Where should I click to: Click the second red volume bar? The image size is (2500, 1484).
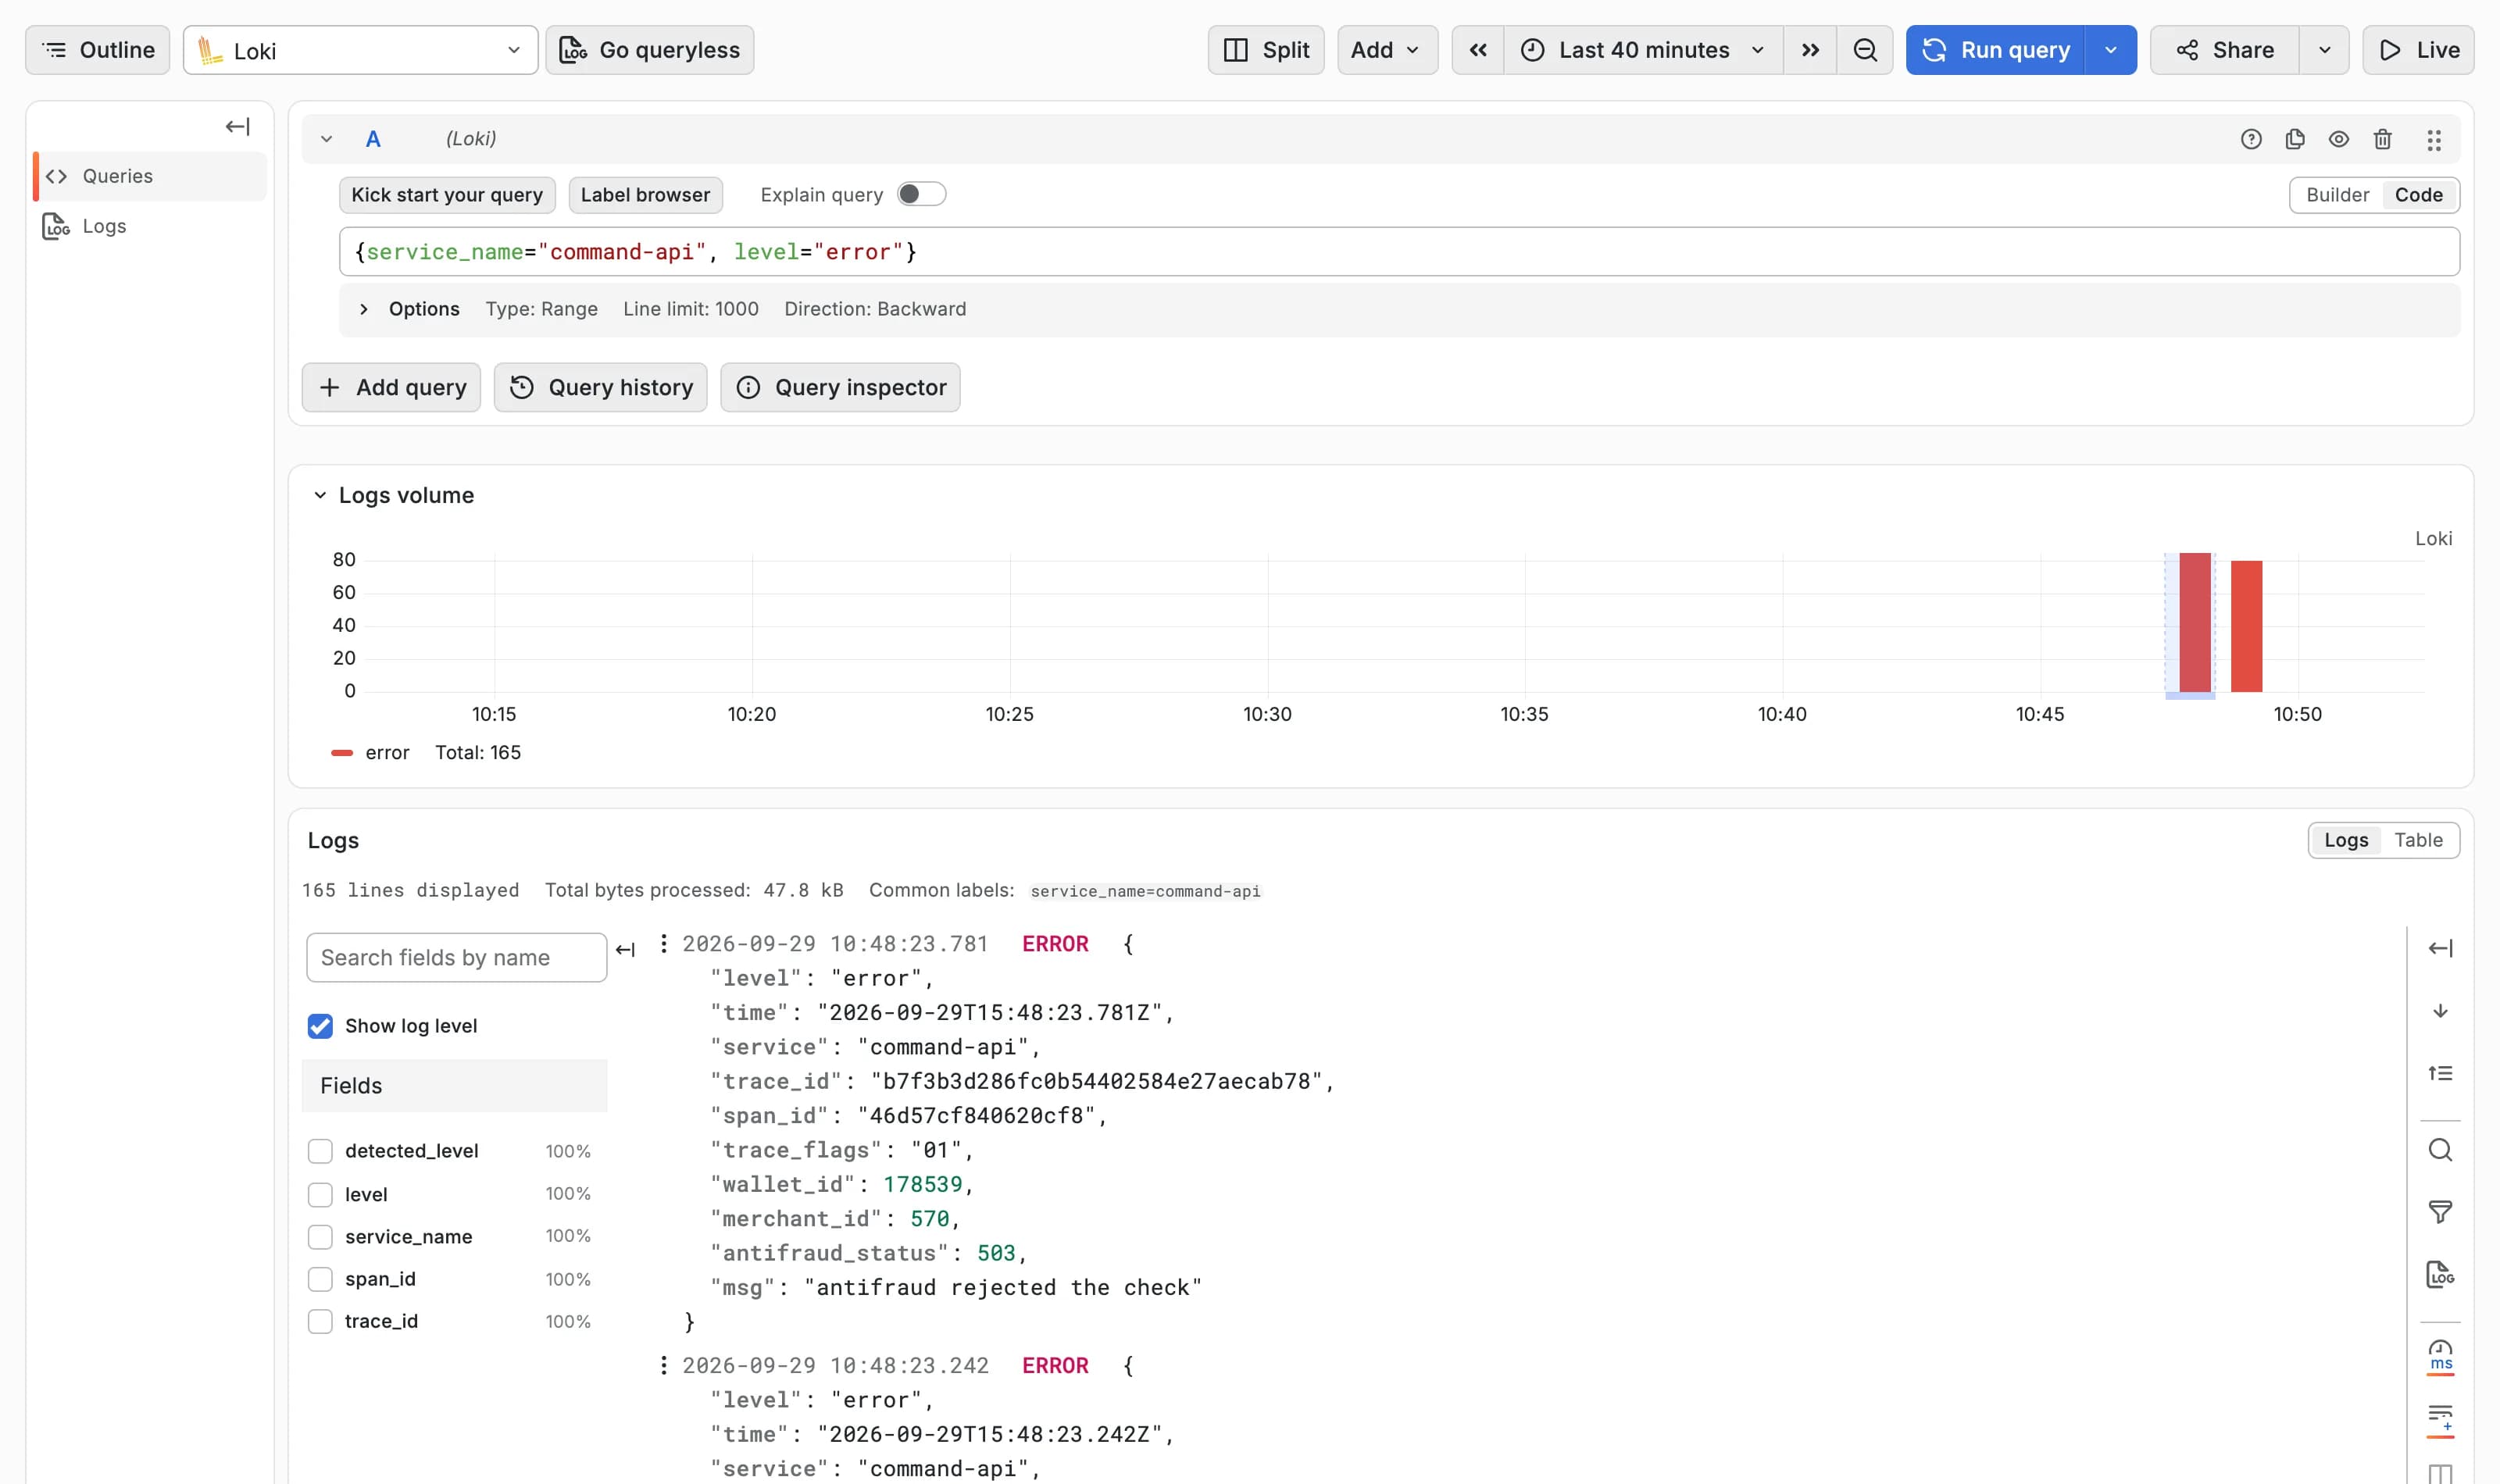[x=2246, y=626]
